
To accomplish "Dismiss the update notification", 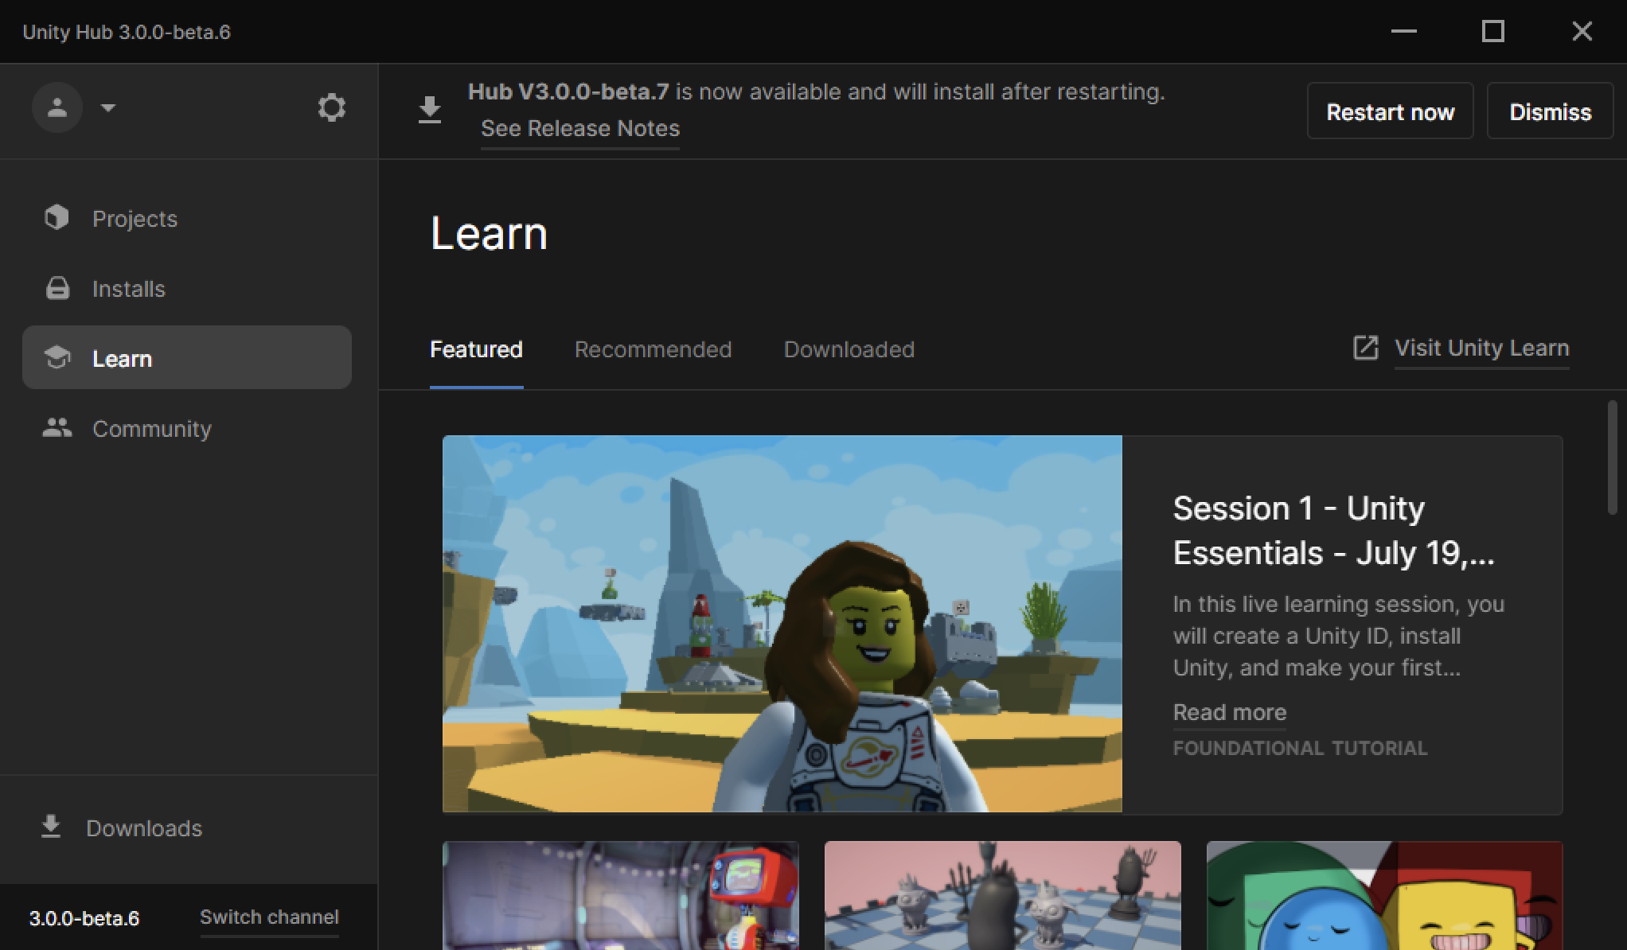I will [x=1550, y=111].
